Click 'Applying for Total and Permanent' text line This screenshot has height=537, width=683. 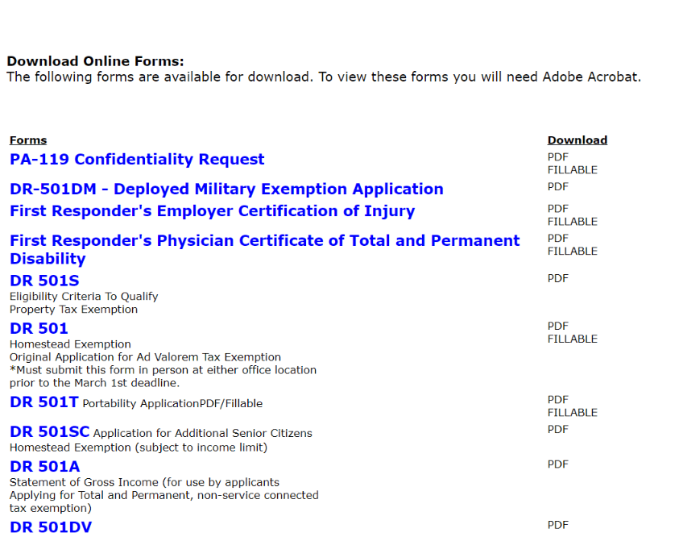164,496
